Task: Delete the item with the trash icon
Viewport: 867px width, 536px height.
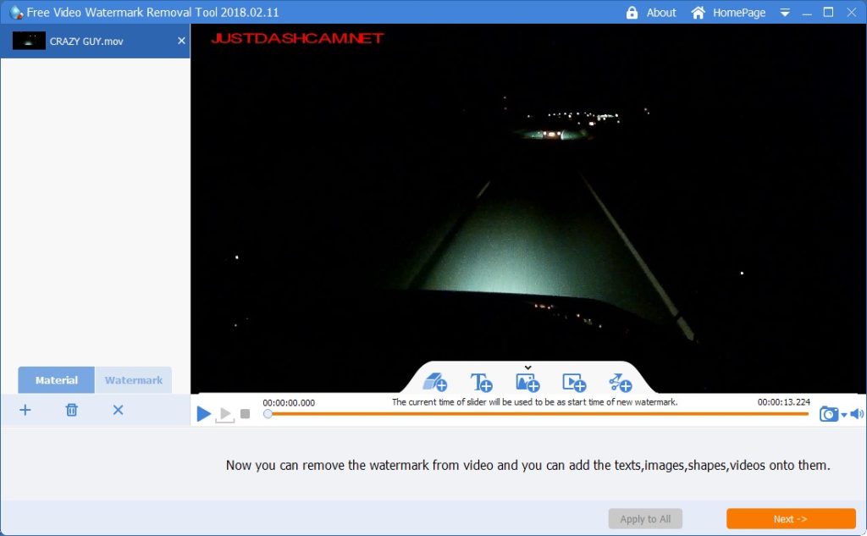Action: coord(71,410)
